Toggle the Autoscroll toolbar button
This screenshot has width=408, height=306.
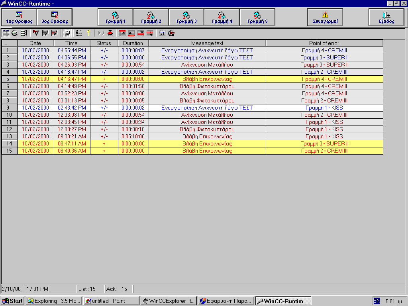67,33
